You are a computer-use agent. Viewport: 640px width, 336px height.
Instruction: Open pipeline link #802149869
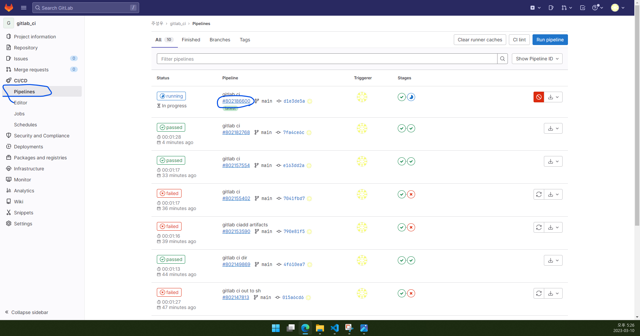[236, 264]
